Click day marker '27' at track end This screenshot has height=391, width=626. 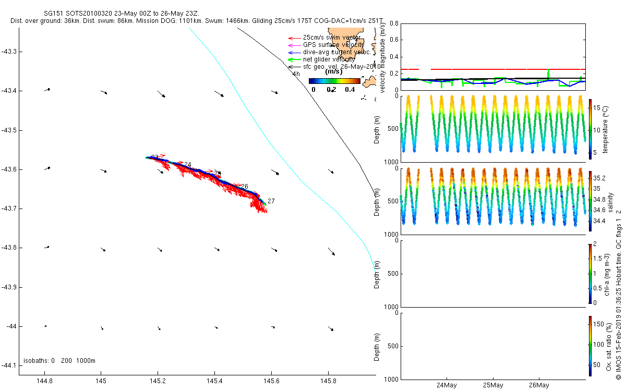[271, 201]
